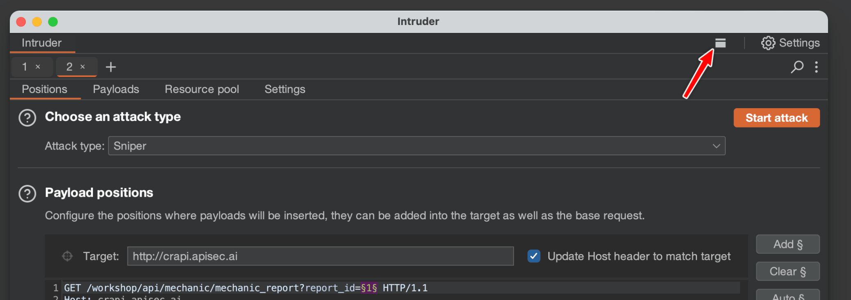Open Settings via the gear icon
Image resolution: width=851 pixels, height=300 pixels.
click(x=768, y=43)
